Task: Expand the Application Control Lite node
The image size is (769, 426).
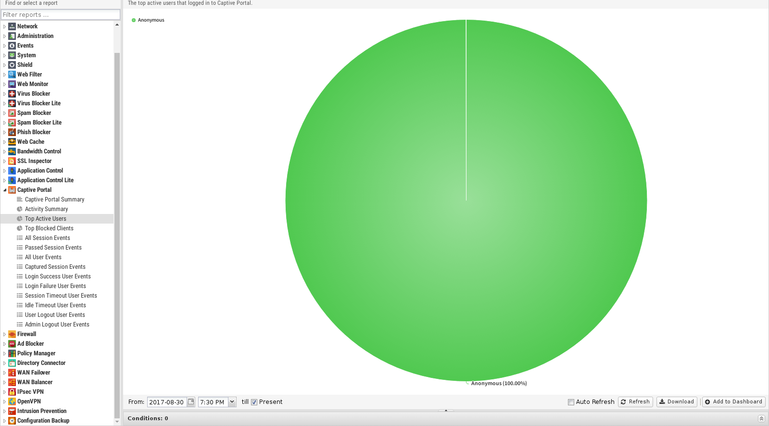Action: pyautogui.click(x=4, y=180)
